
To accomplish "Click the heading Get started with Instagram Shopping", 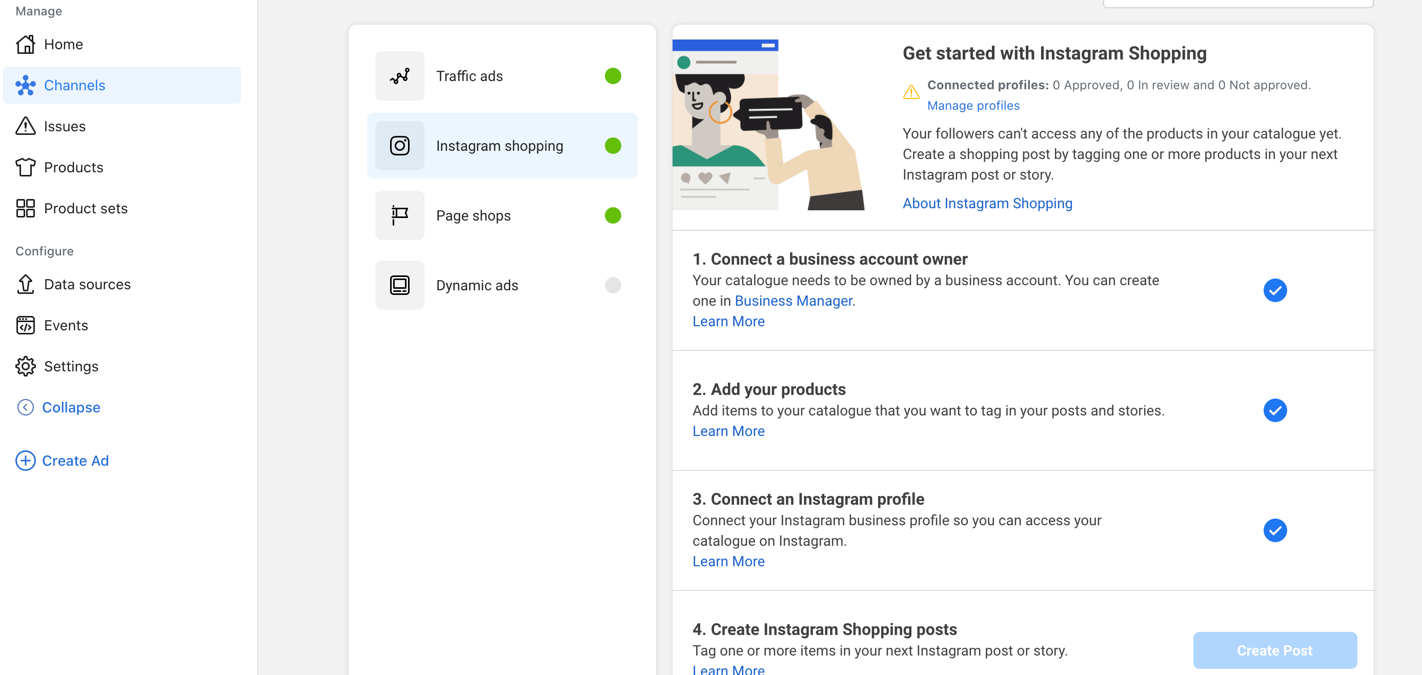I will (x=1054, y=53).
